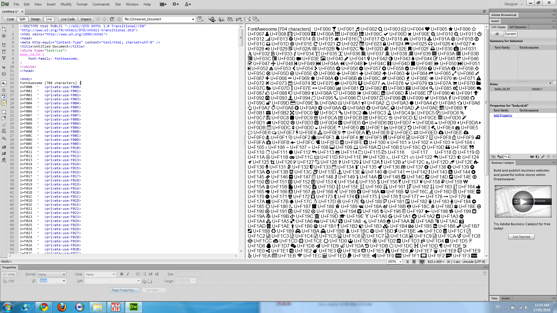
Task: Play the Business Catalyst video thumbnail
Action: click(x=523, y=201)
